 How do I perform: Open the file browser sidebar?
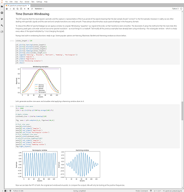tap(2, 6)
